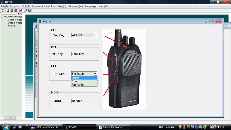The height and width of the screenshot is (130, 231).
Task: Click the left panel horizontal scrollbar thumb
Action: pos(9,118)
